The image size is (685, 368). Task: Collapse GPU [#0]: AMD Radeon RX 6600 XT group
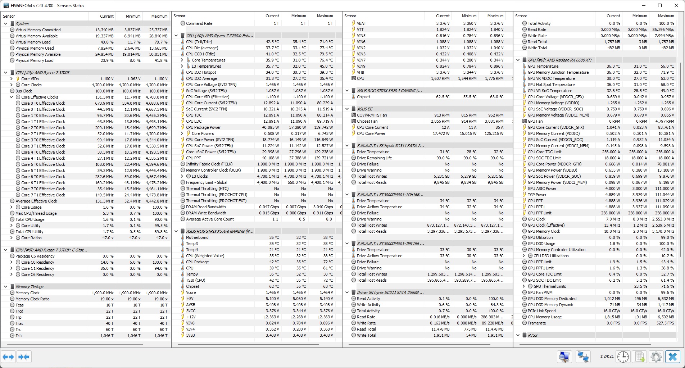point(518,60)
